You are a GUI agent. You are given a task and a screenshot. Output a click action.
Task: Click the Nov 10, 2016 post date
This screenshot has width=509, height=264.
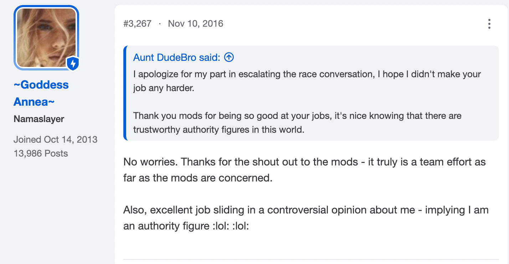coord(196,24)
